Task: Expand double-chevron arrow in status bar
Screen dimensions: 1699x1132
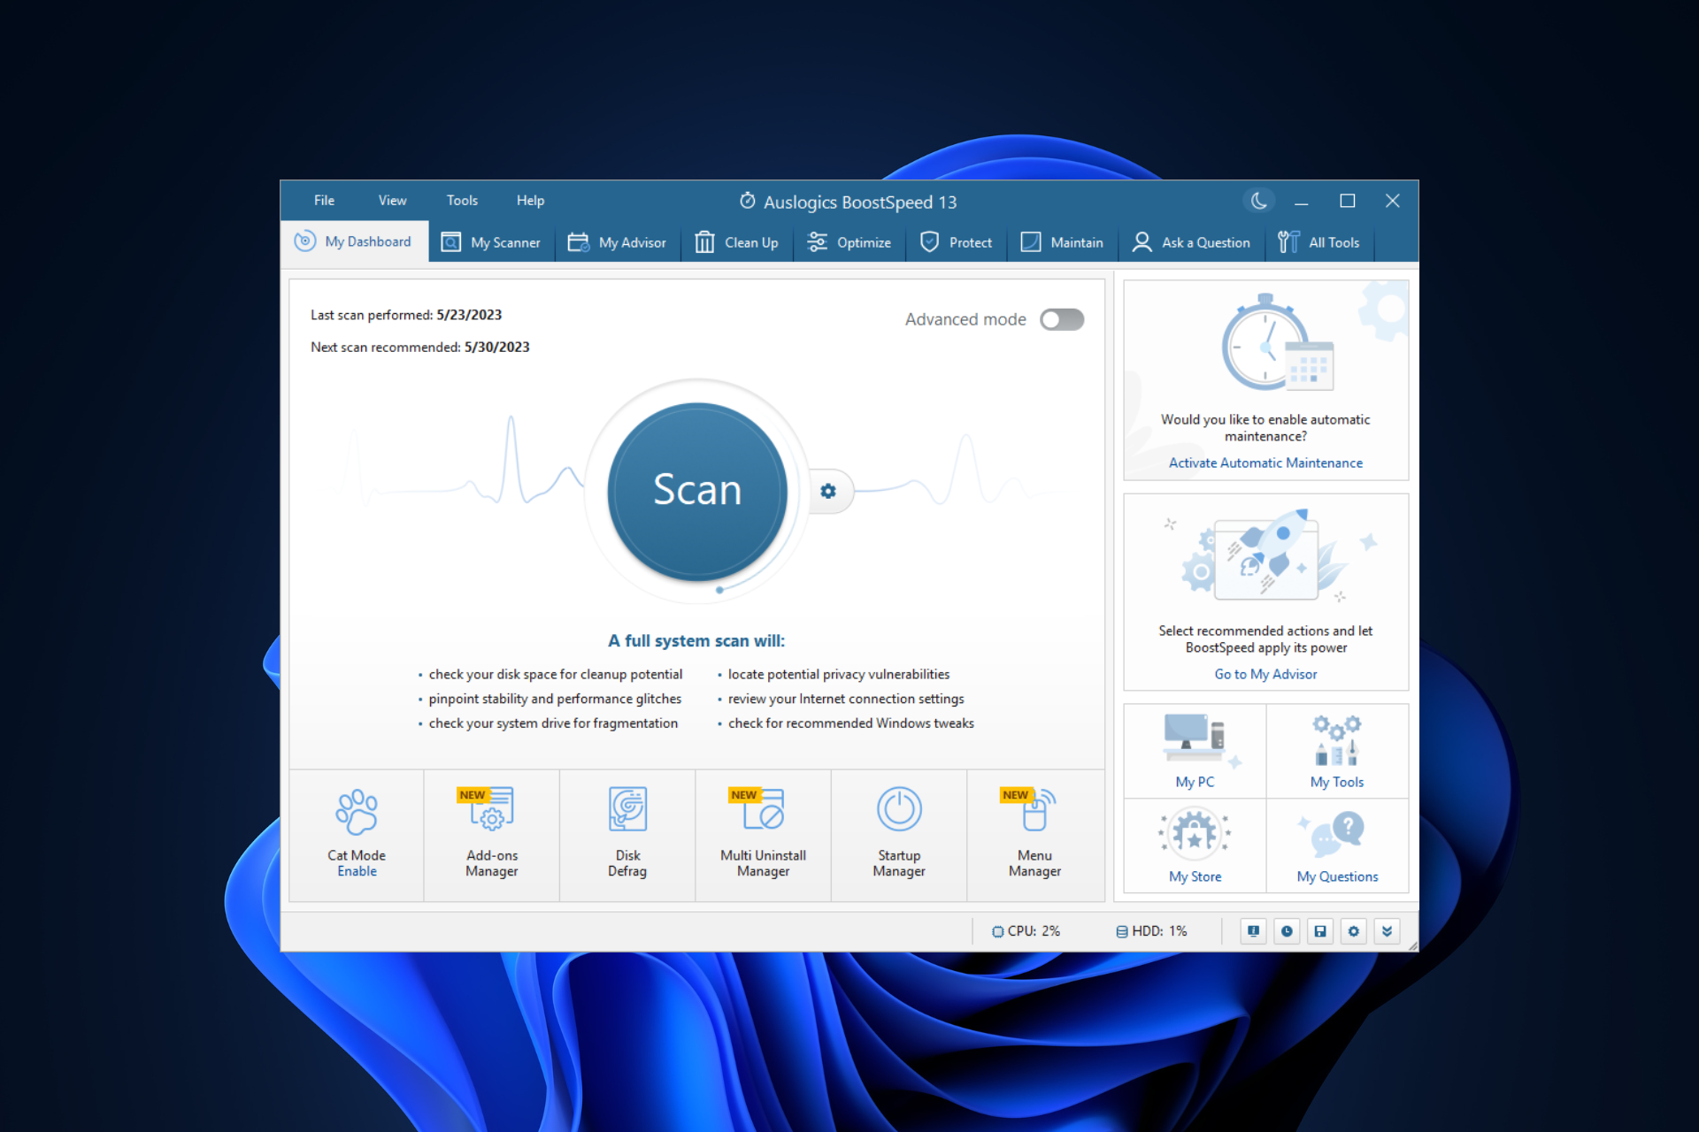Action: (x=1387, y=931)
